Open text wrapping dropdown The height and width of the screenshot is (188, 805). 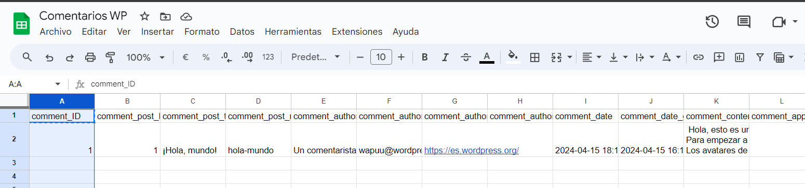point(645,57)
